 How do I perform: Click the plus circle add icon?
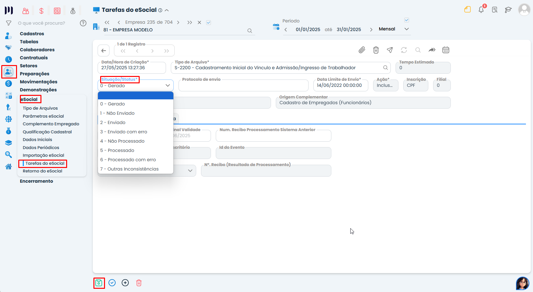125,283
